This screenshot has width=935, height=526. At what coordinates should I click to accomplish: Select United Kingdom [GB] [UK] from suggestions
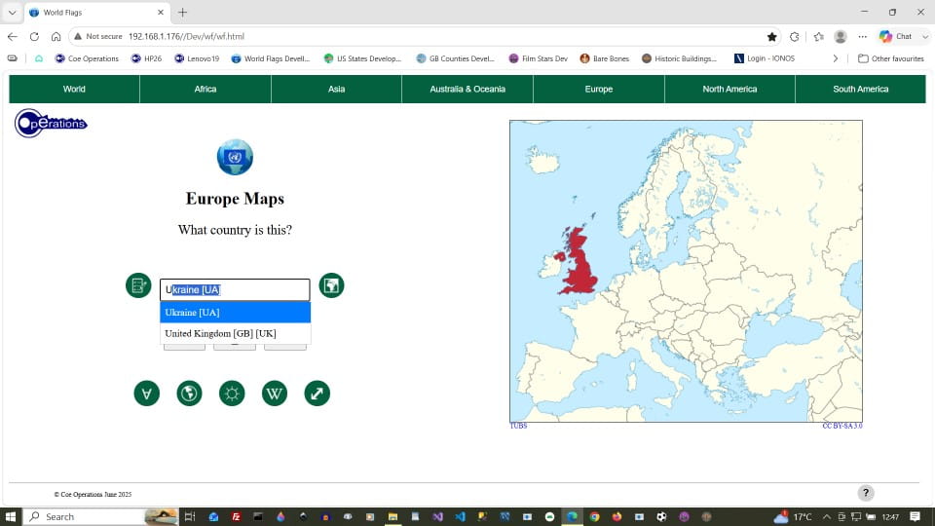point(235,333)
